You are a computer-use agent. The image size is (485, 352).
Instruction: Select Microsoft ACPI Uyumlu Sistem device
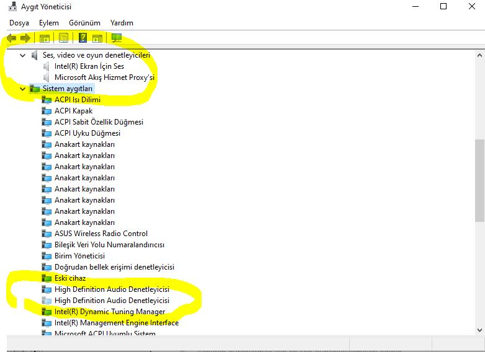[x=105, y=333]
